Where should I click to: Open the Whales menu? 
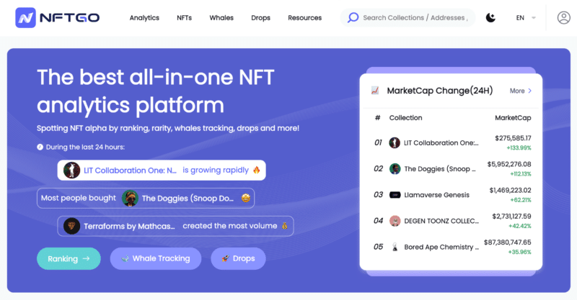click(221, 17)
